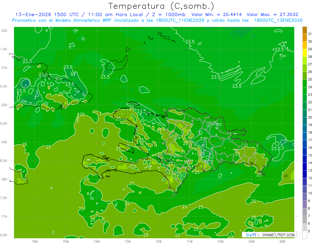Click the longitude label "70W"
The image size is (317, 245).
point(221,241)
